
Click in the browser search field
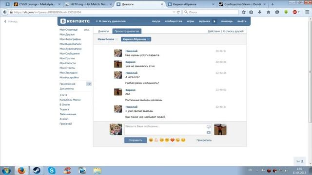pos(211,12)
